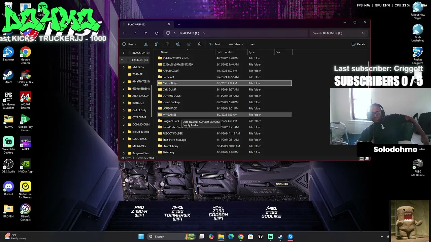
Task: Open the View dropdown menu
Action: (x=236, y=44)
